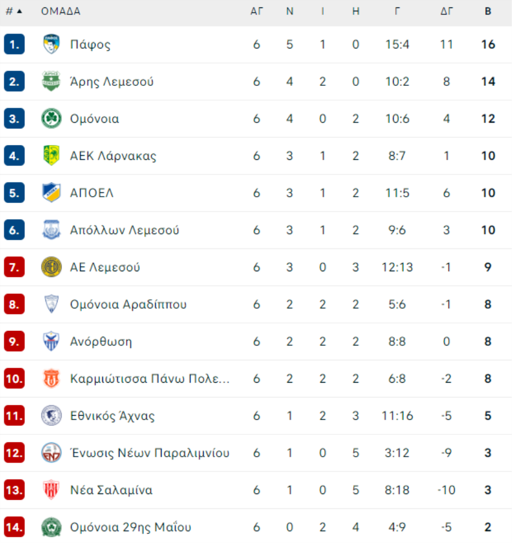Screen dimensions: 512x543
Task: Open the Άρης Λεμεσού club logo
Action: point(51,81)
